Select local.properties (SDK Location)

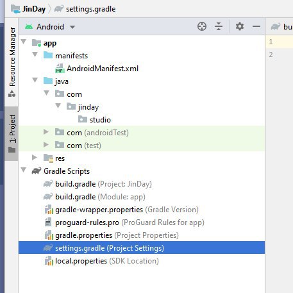[107, 261]
